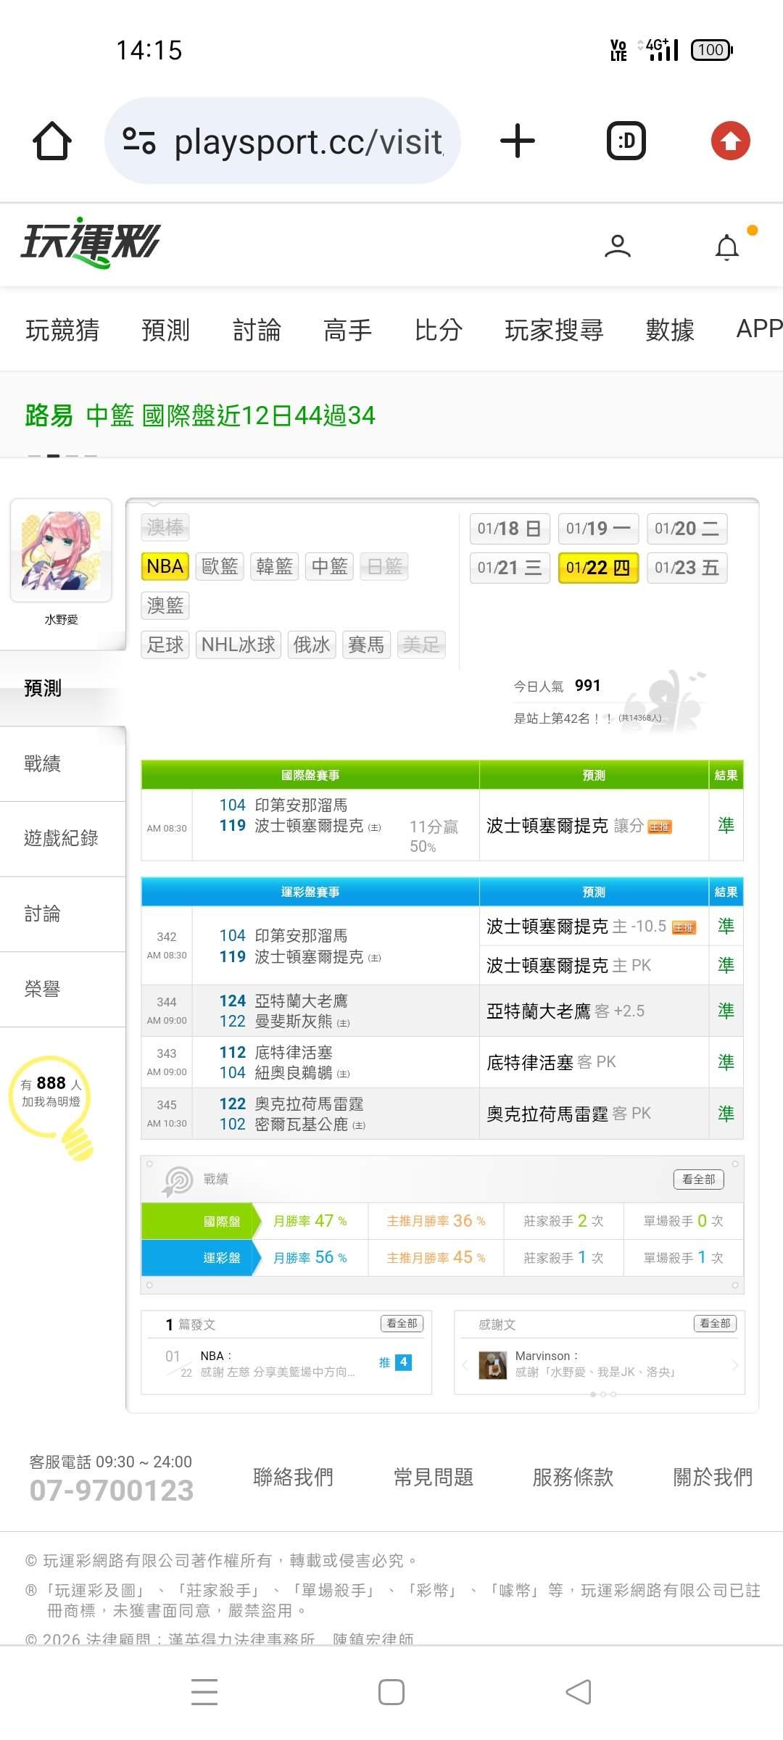
Task: Open 比分 navigation item
Action: 439,330
